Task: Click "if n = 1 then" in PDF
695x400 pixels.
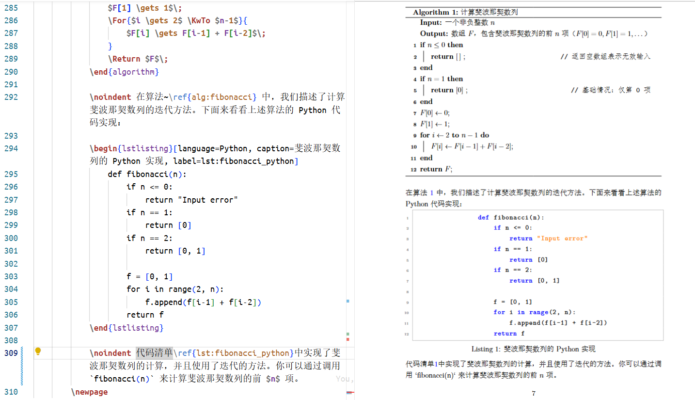Action: pos(442,79)
